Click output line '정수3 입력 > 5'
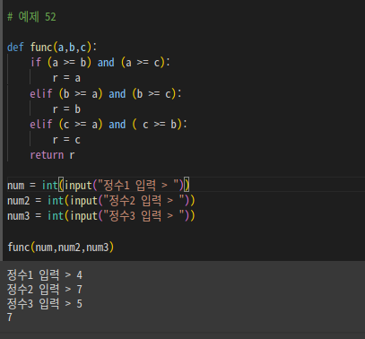Viewport: 365px width, 339px height. tap(45, 303)
